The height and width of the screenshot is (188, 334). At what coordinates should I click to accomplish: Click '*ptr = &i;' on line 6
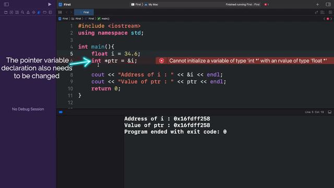tap(121, 61)
